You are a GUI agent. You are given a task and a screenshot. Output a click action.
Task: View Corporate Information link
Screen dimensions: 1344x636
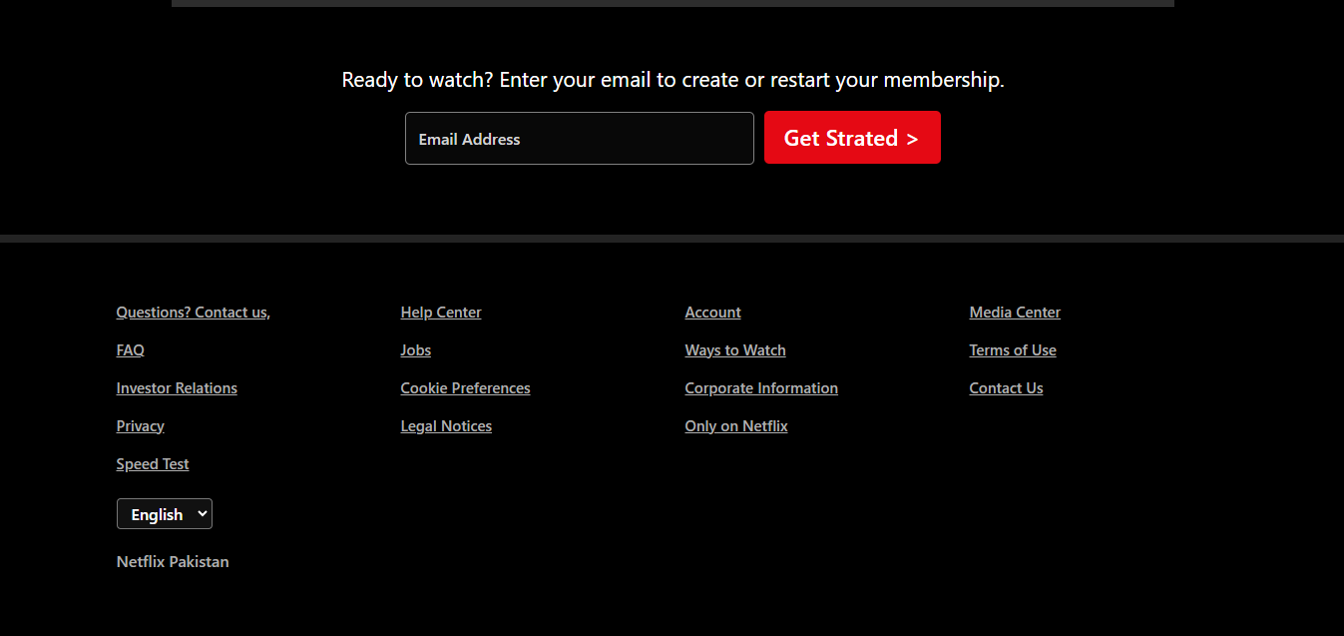click(x=761, y=388)
